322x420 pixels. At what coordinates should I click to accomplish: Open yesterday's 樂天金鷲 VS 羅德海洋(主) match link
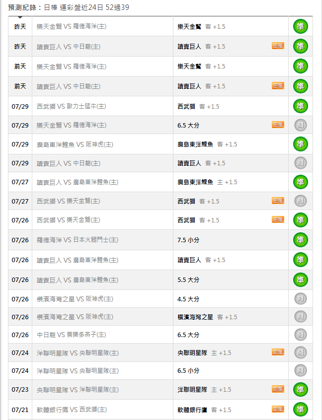(72, 26)
